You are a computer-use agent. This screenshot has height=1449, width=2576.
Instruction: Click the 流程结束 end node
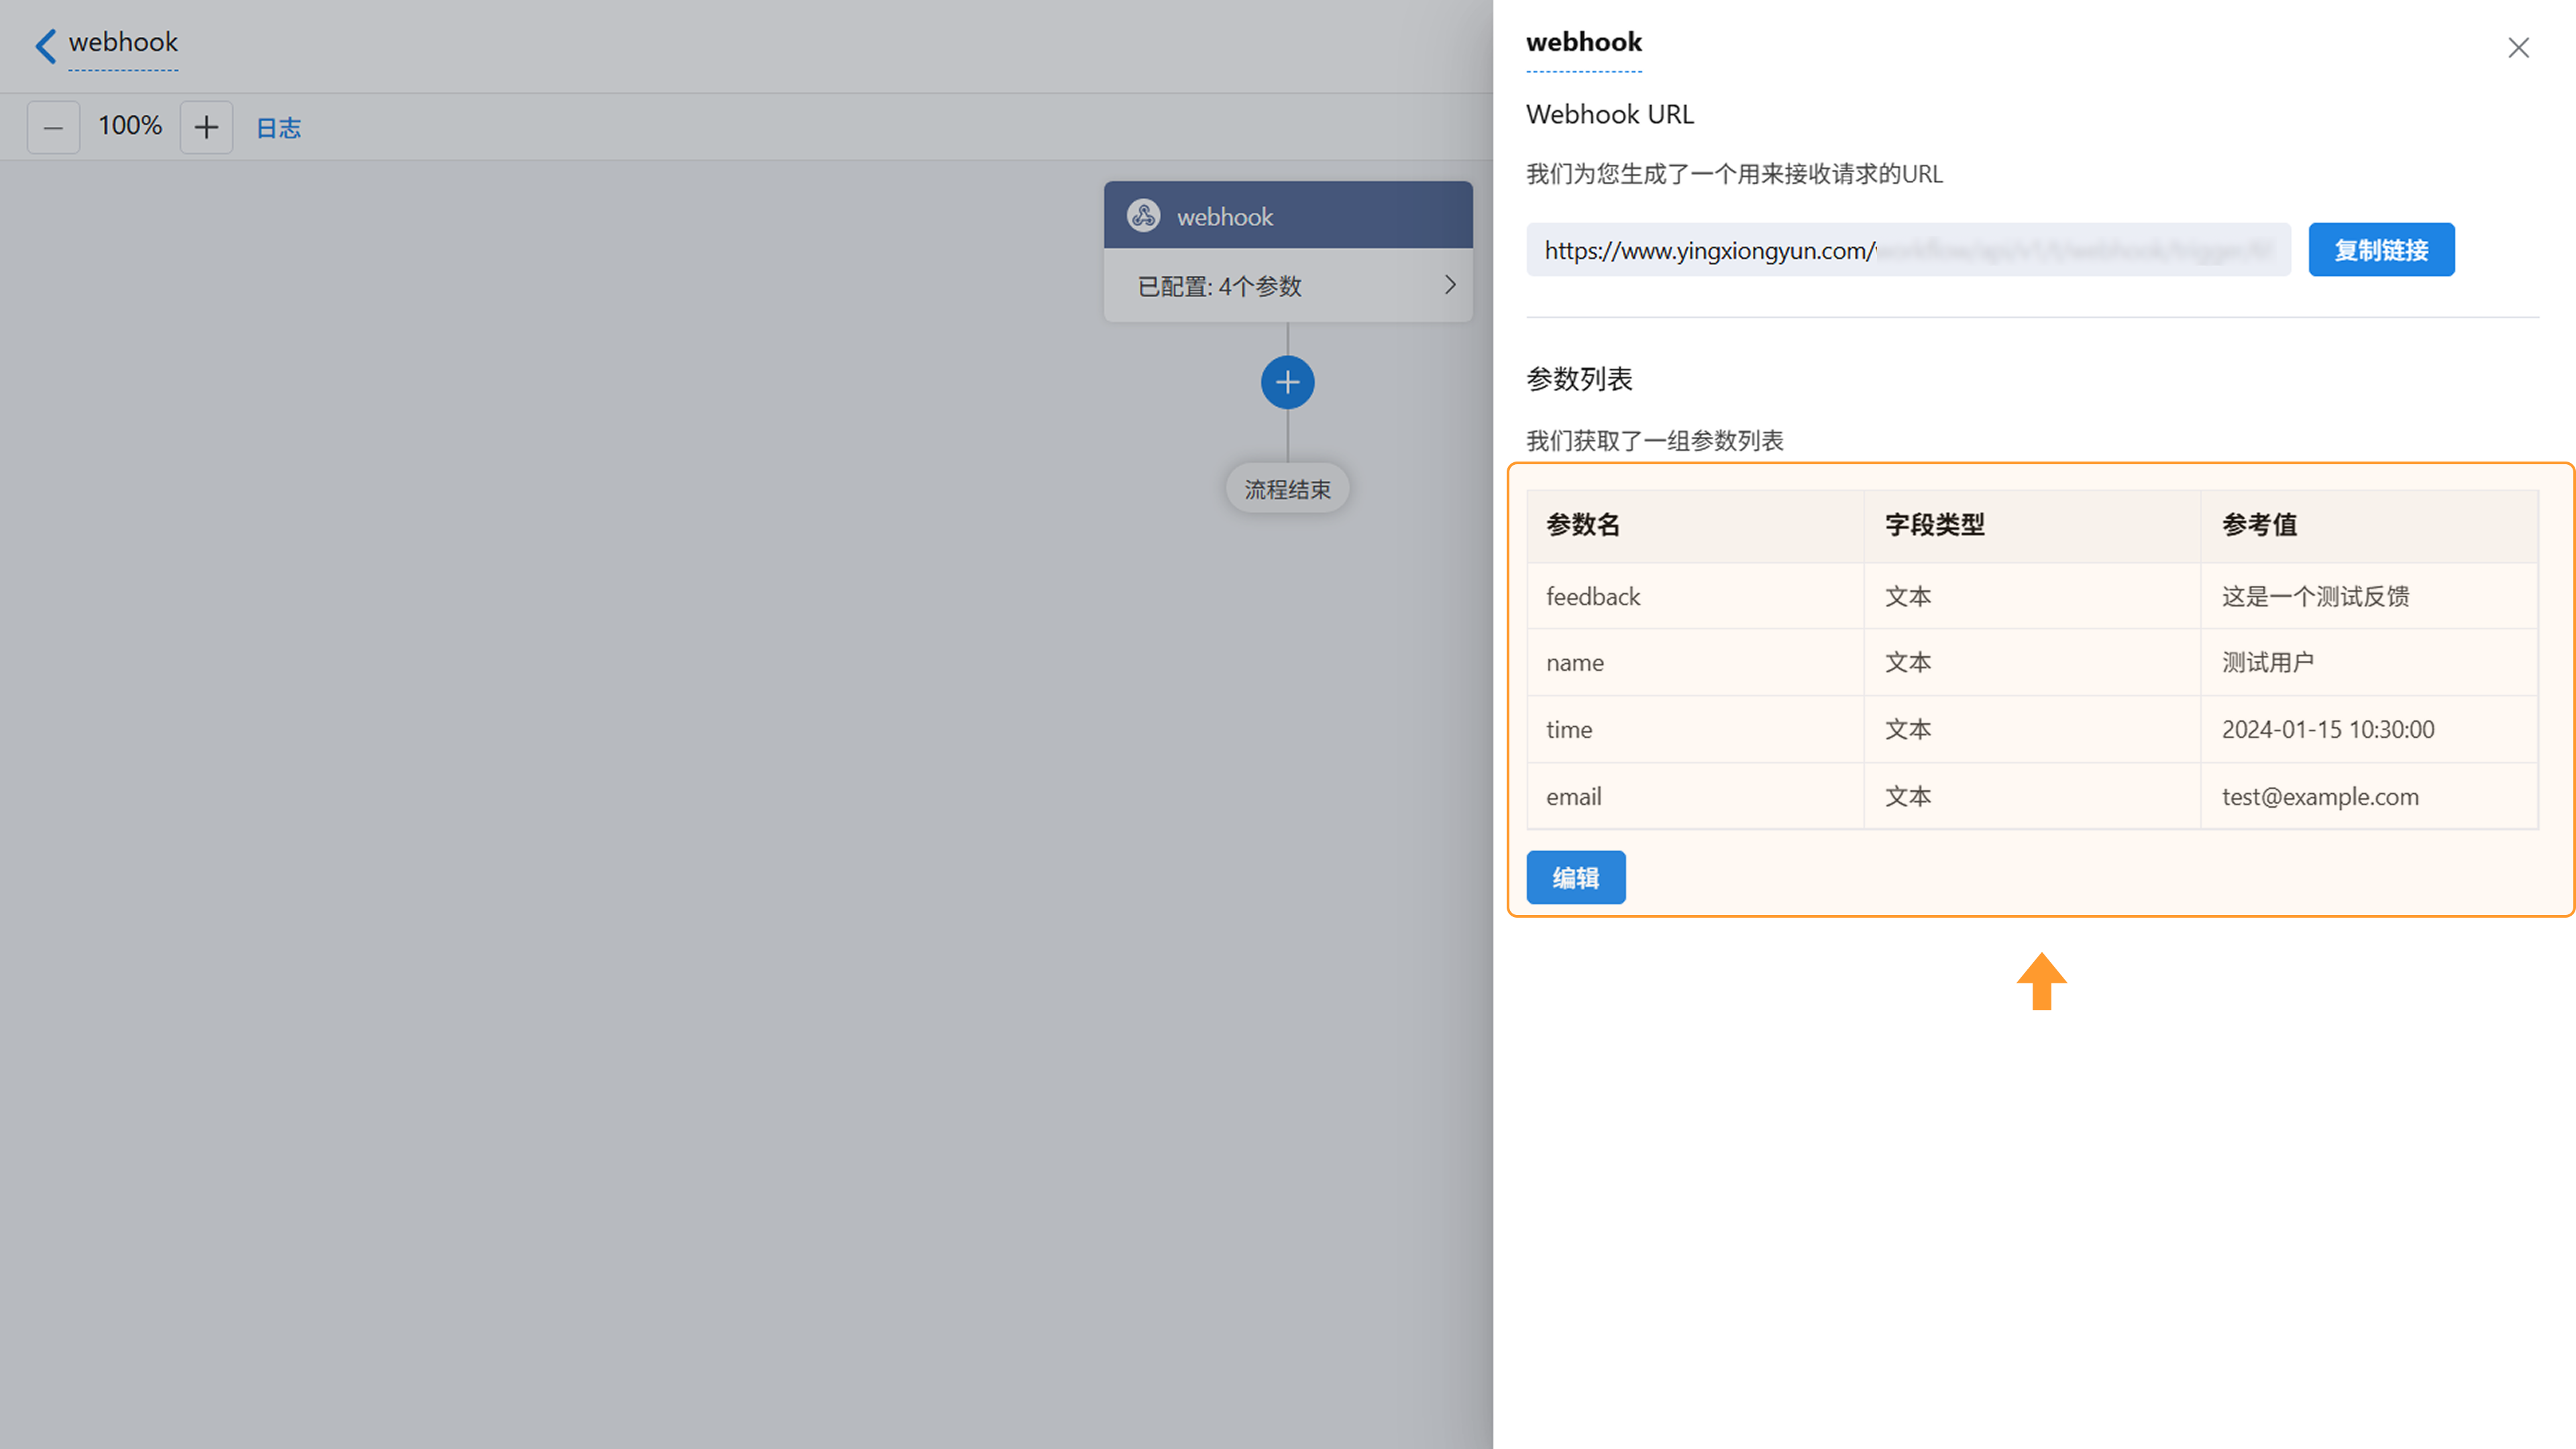[1287, 489]
